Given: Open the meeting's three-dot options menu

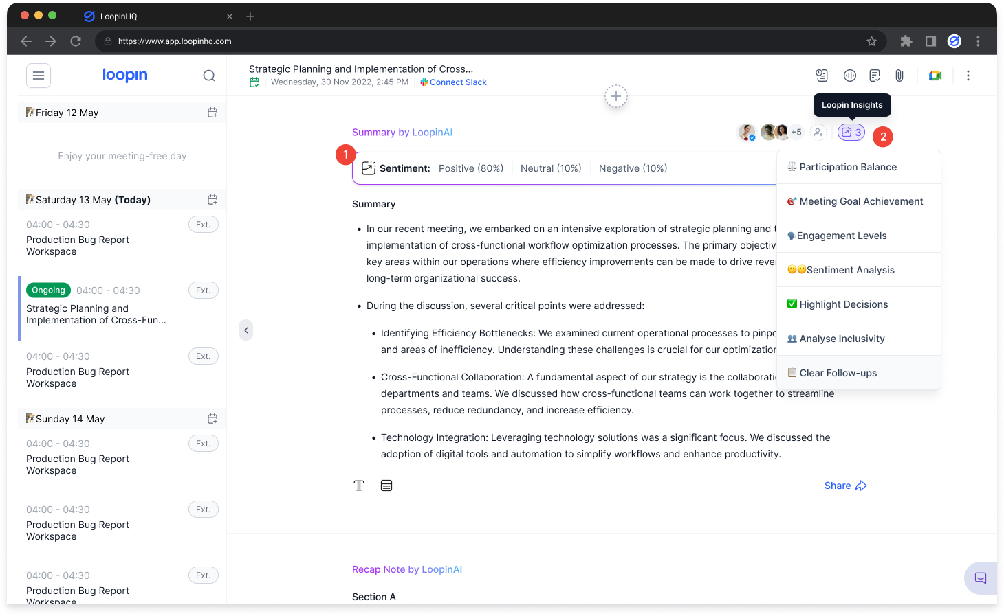Looking at the screenshot, I should pos(968,76).
